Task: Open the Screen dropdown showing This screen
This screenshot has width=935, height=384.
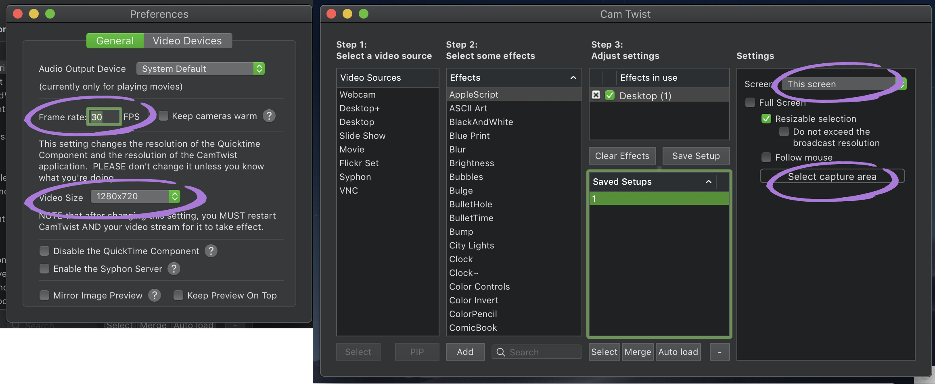Action: click(x=843, y=84)
